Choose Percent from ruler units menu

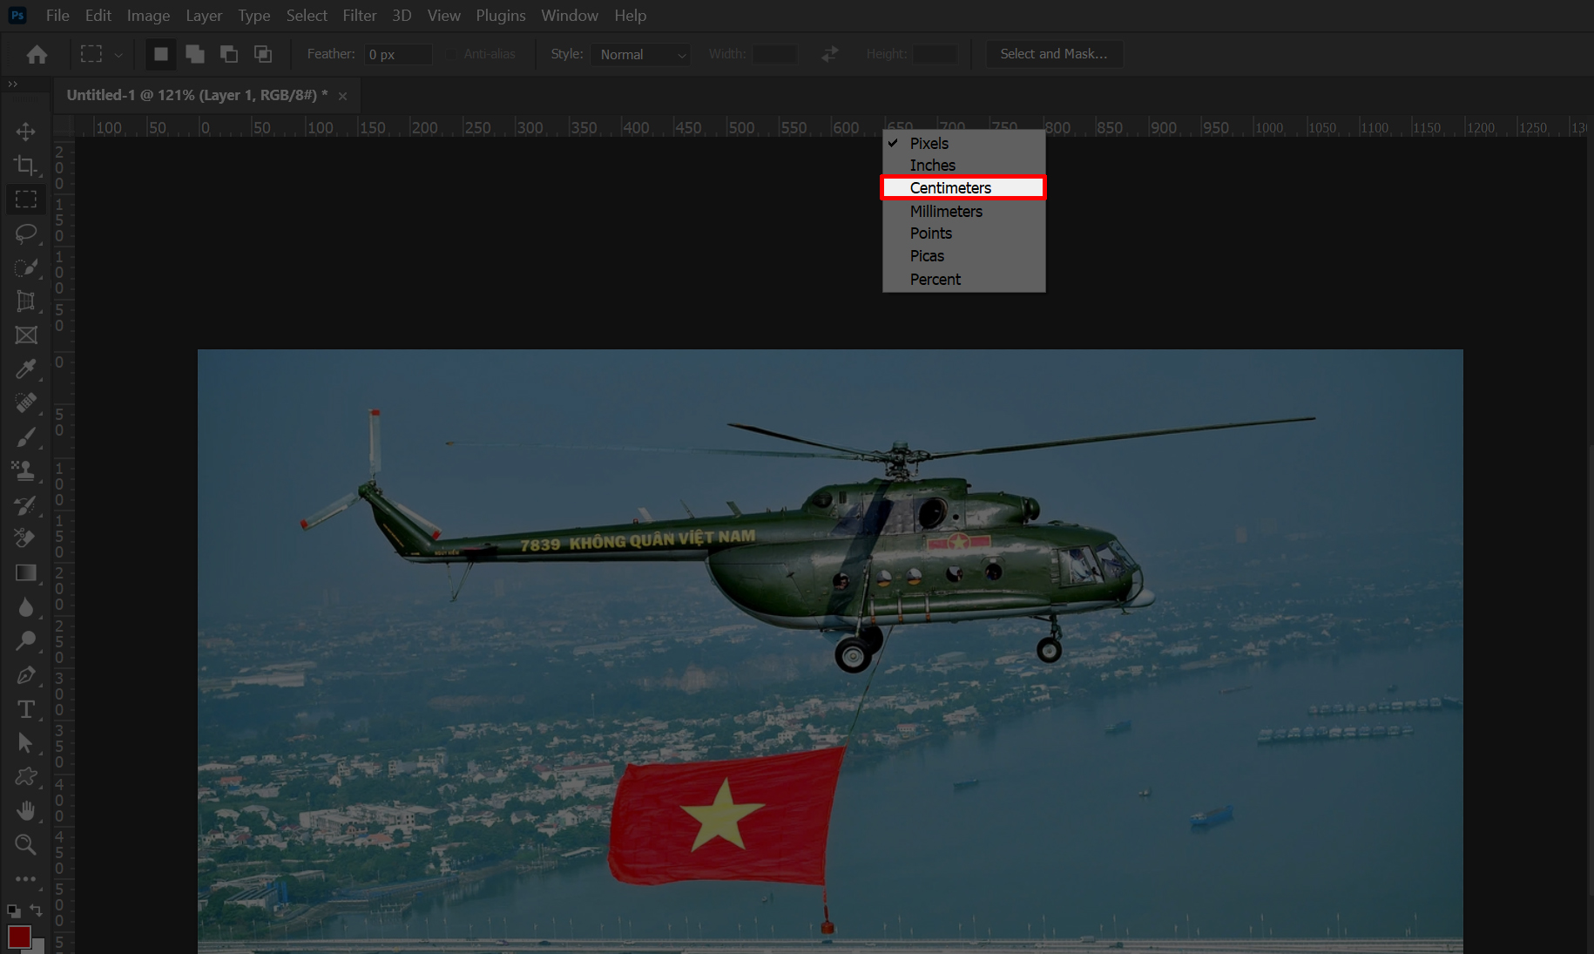click(963, 280)
